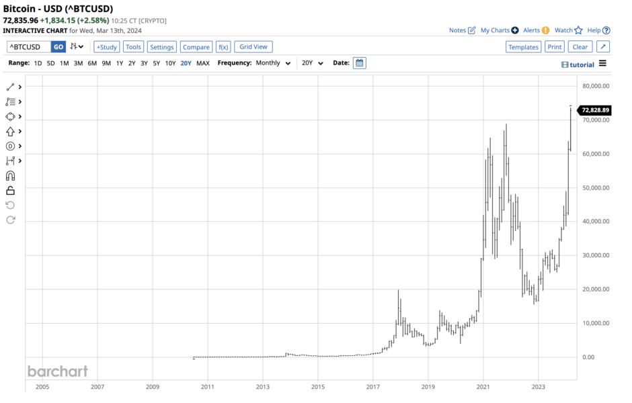Click the redo arrow icon
The image size is (632, 403).
tap(10, 220)
